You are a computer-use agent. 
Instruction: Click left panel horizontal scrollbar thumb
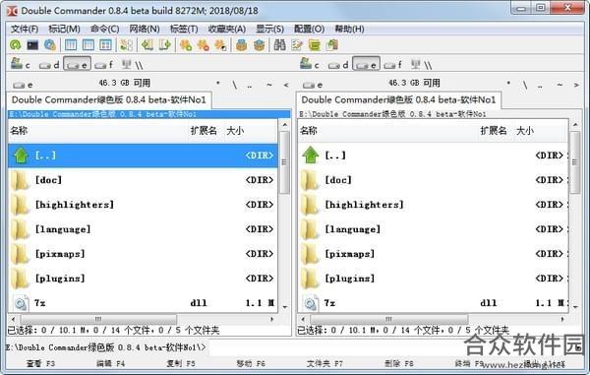click(98, 319)
